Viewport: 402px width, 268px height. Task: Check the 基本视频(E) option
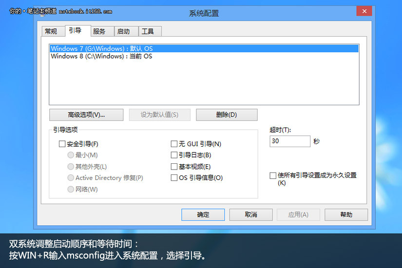click(174, 167)
